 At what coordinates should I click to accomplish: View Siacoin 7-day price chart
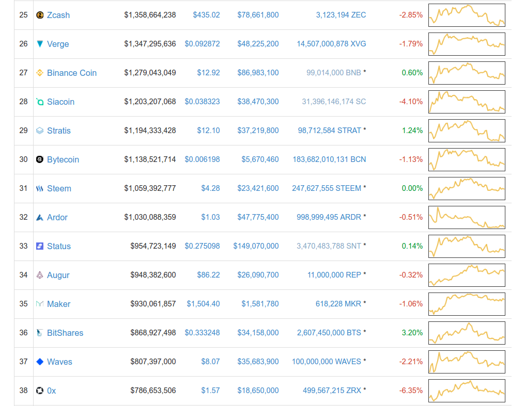pos(467,102)
